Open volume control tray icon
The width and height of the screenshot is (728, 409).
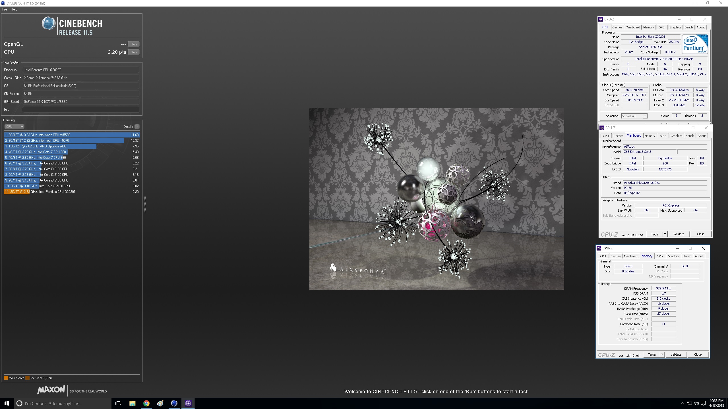point(696,403)
